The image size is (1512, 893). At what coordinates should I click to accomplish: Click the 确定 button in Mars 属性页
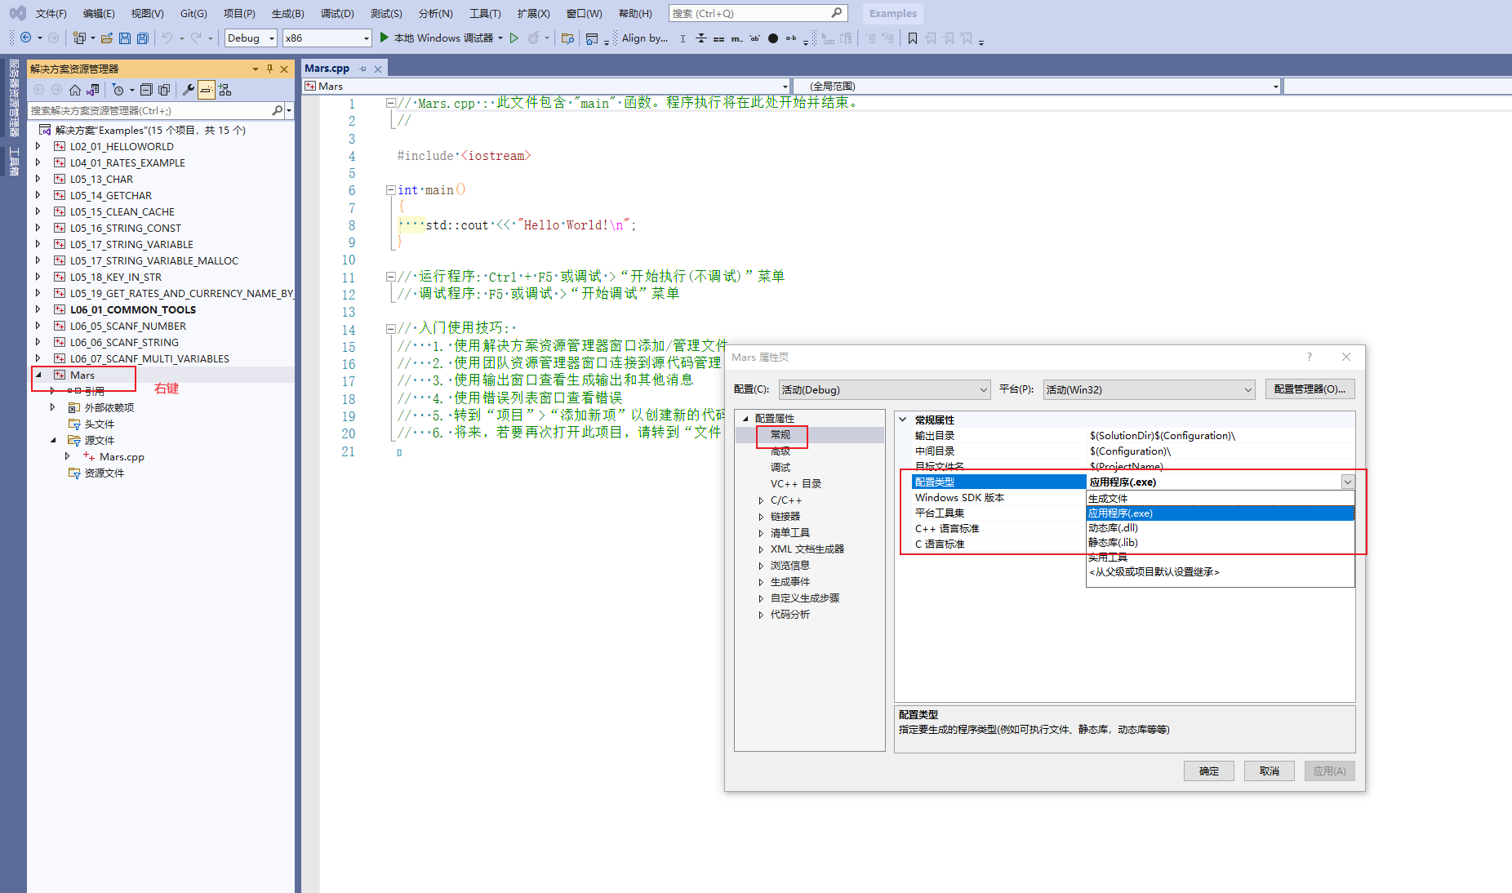[x=1208, y=771]
